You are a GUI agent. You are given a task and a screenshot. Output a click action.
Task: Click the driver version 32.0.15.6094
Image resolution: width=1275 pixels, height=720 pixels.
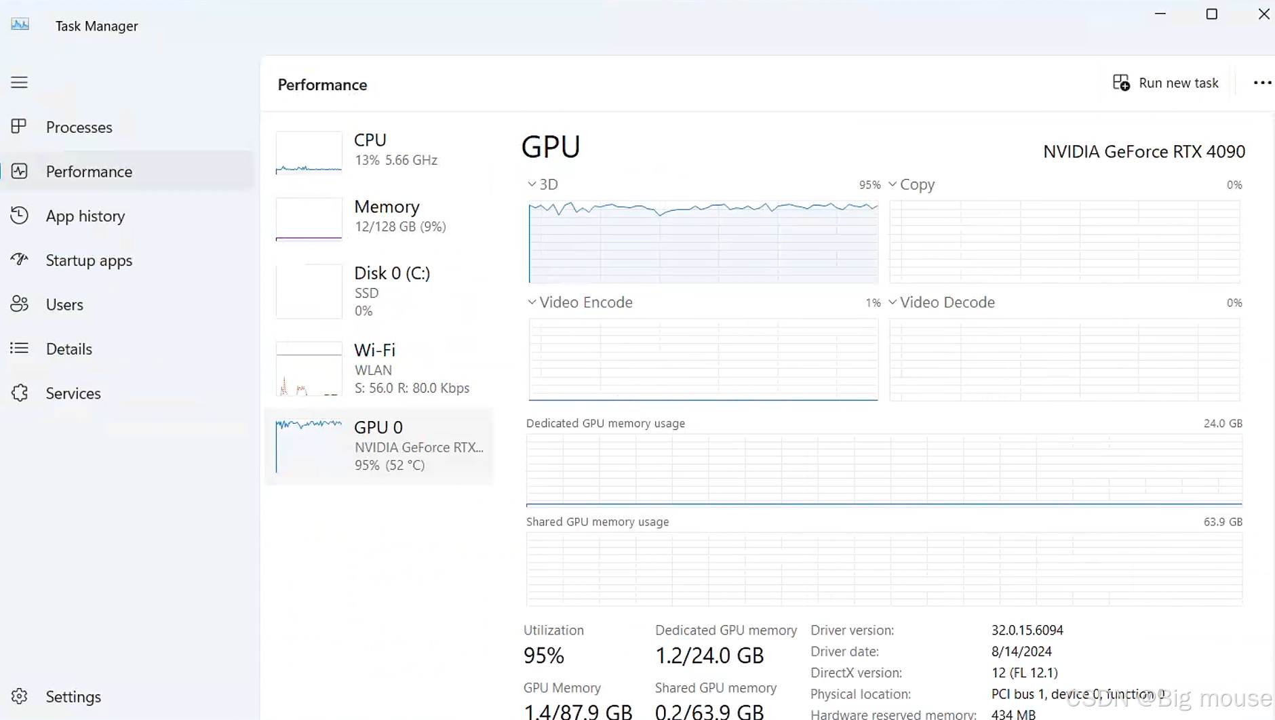click(x=1027, y=630)
